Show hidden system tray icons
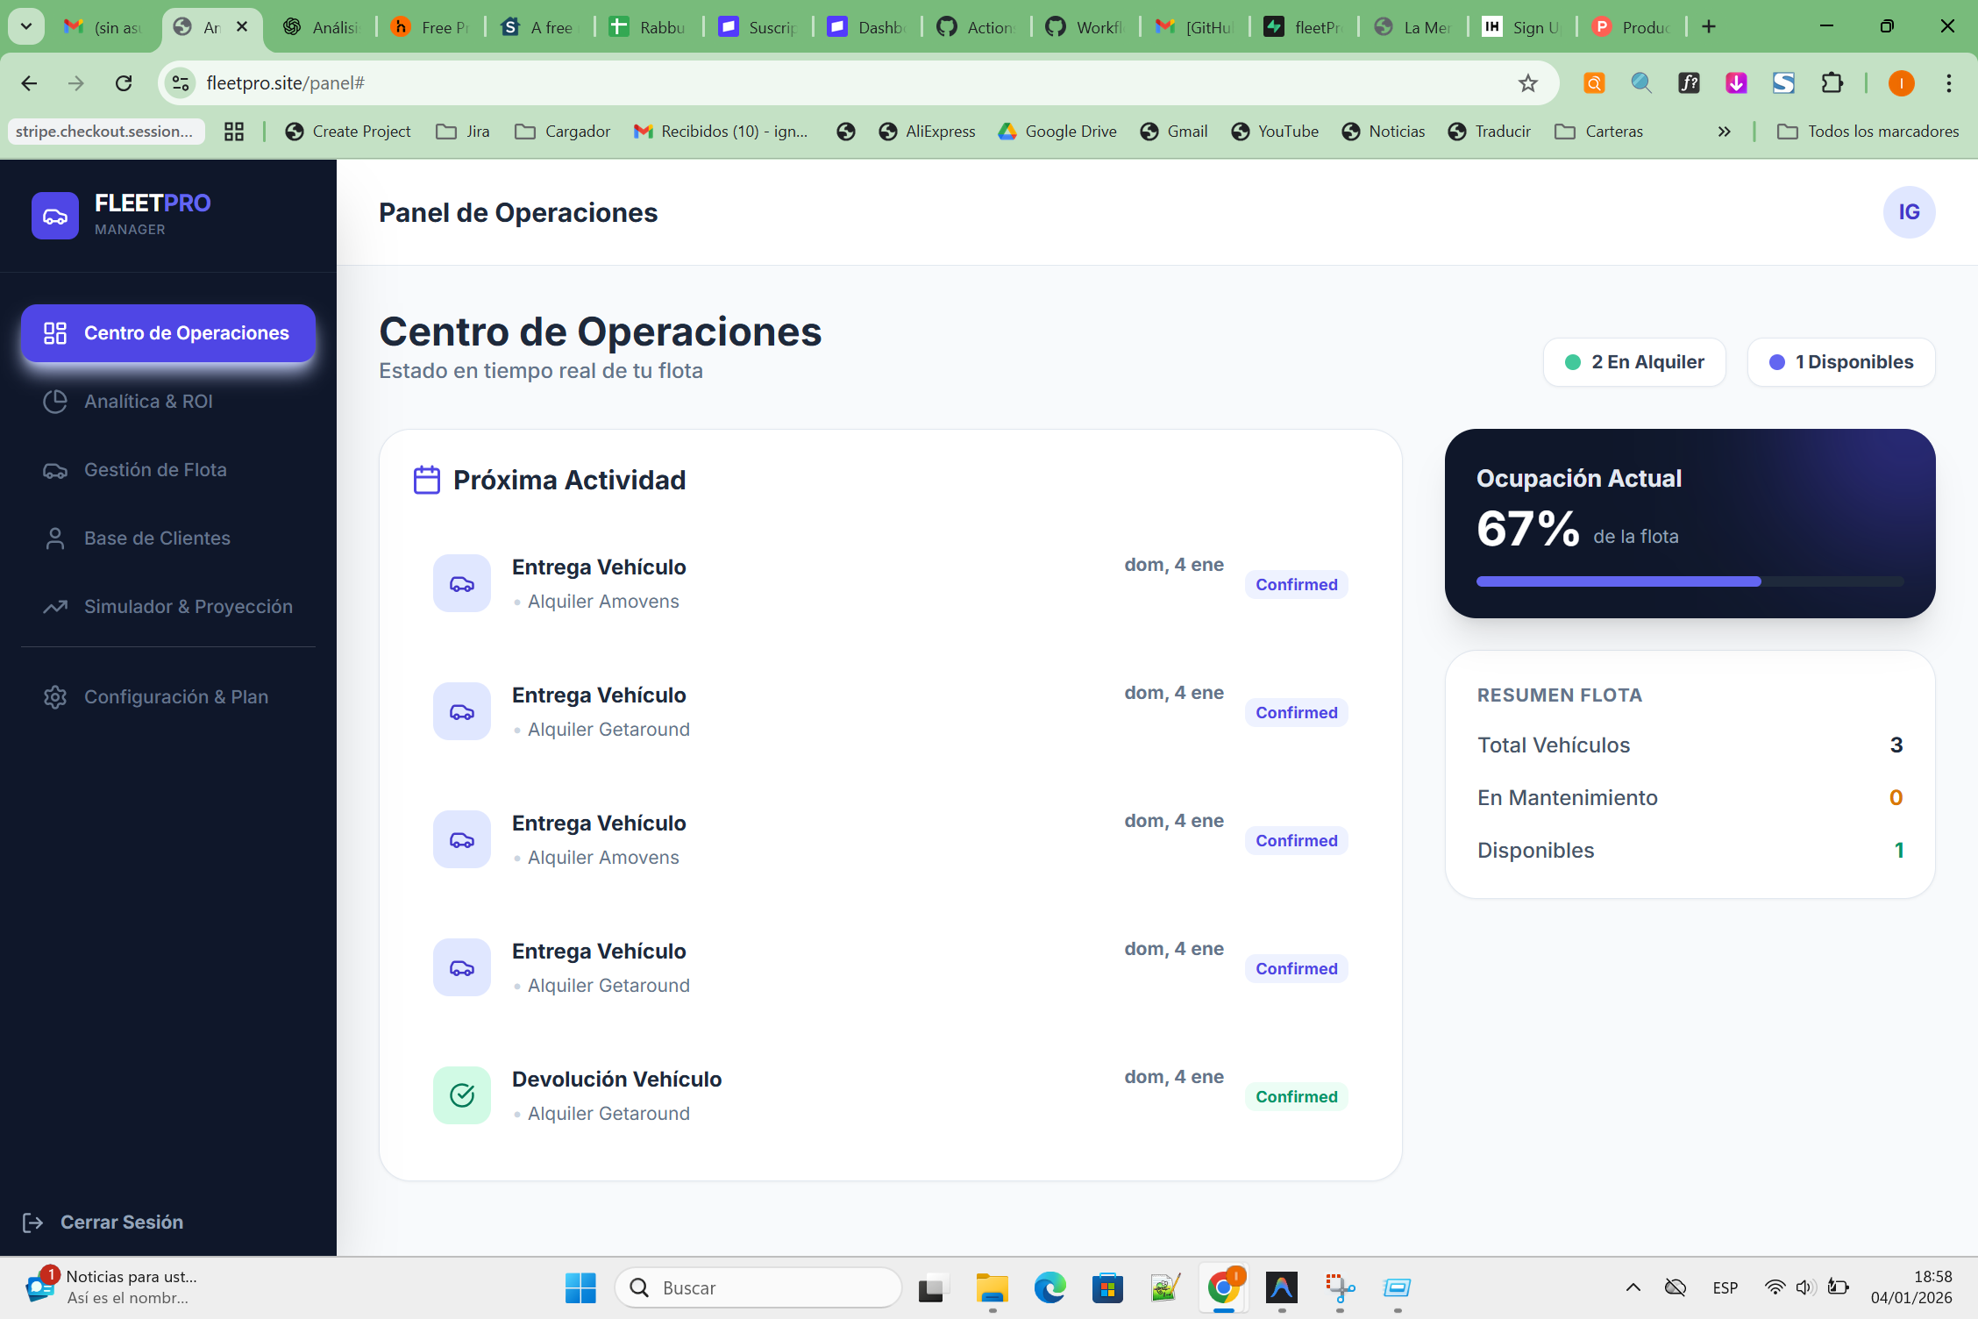1978x1319 pixels. coord(1633,1287)
